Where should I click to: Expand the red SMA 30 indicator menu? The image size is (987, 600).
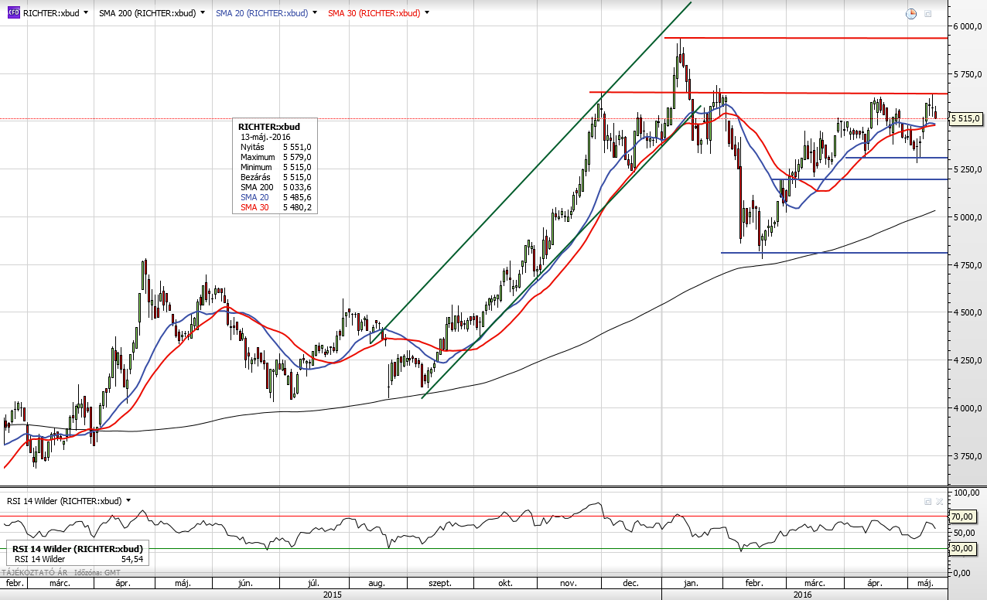427,13
